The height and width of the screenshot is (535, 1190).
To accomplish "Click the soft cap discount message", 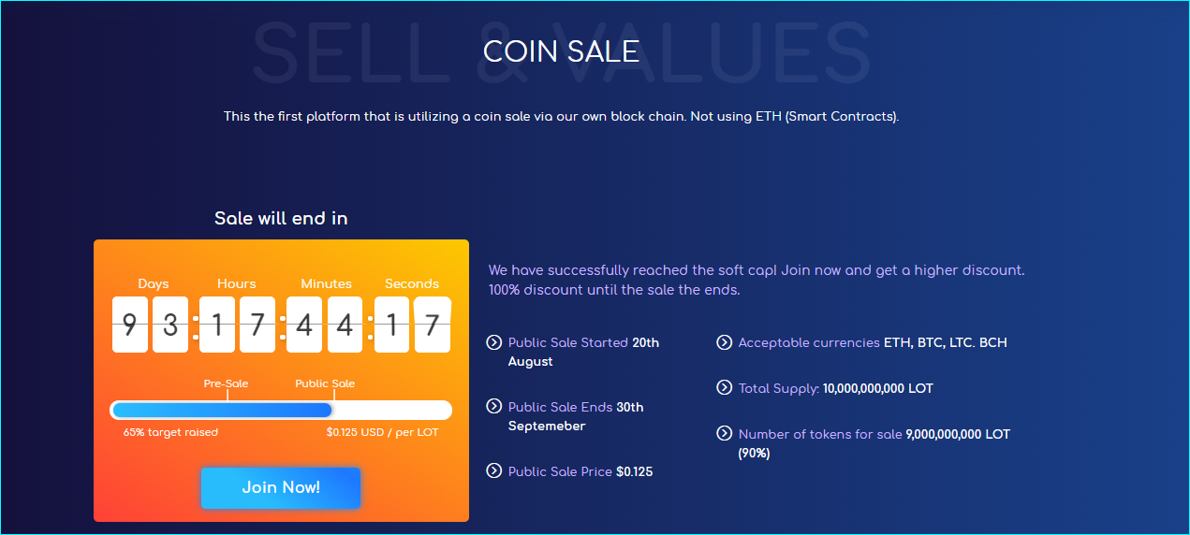I will point(757,280).
